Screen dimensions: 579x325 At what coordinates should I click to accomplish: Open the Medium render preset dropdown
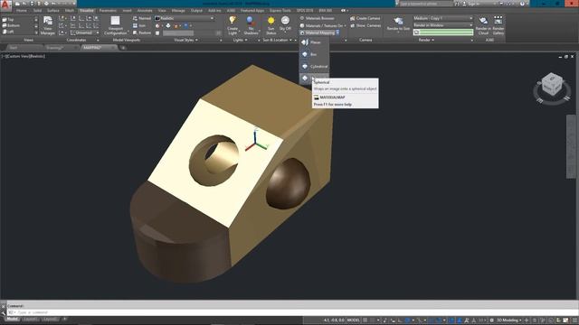pyautogui.click(x=442, y=18)
